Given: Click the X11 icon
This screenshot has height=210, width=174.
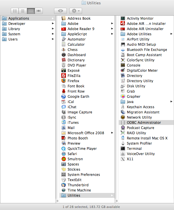Looking at the screenshot, I should tap(123, 159).
